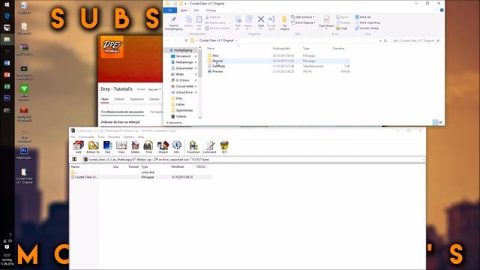Open the Tools menu in WinRAR
The height and width of the screenshot is (270, 480).
point(101,136)
